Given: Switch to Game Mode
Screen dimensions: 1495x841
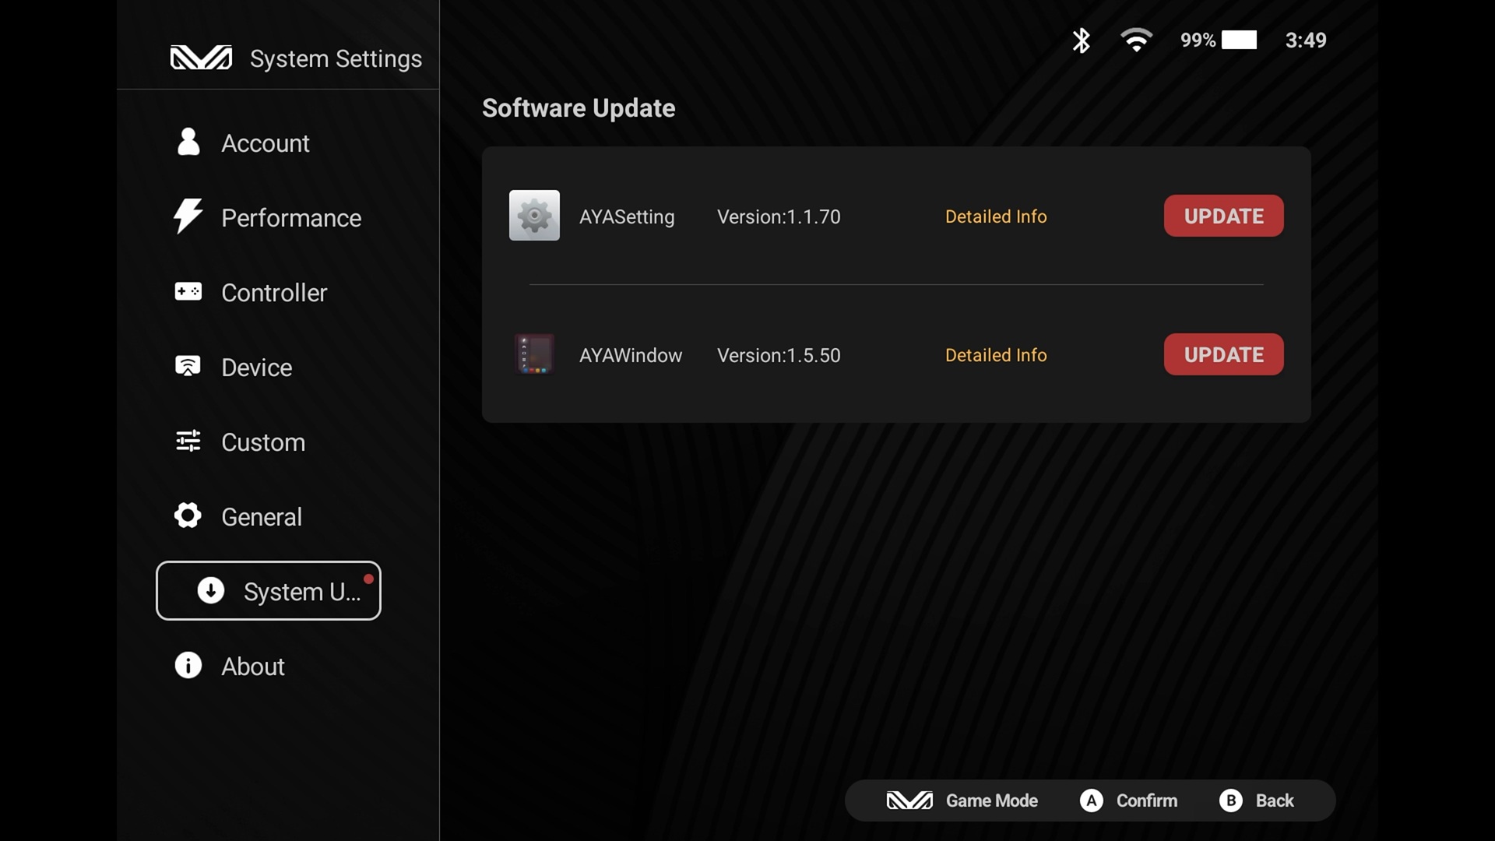Looking at the screenshot, I should click(962, 801).
